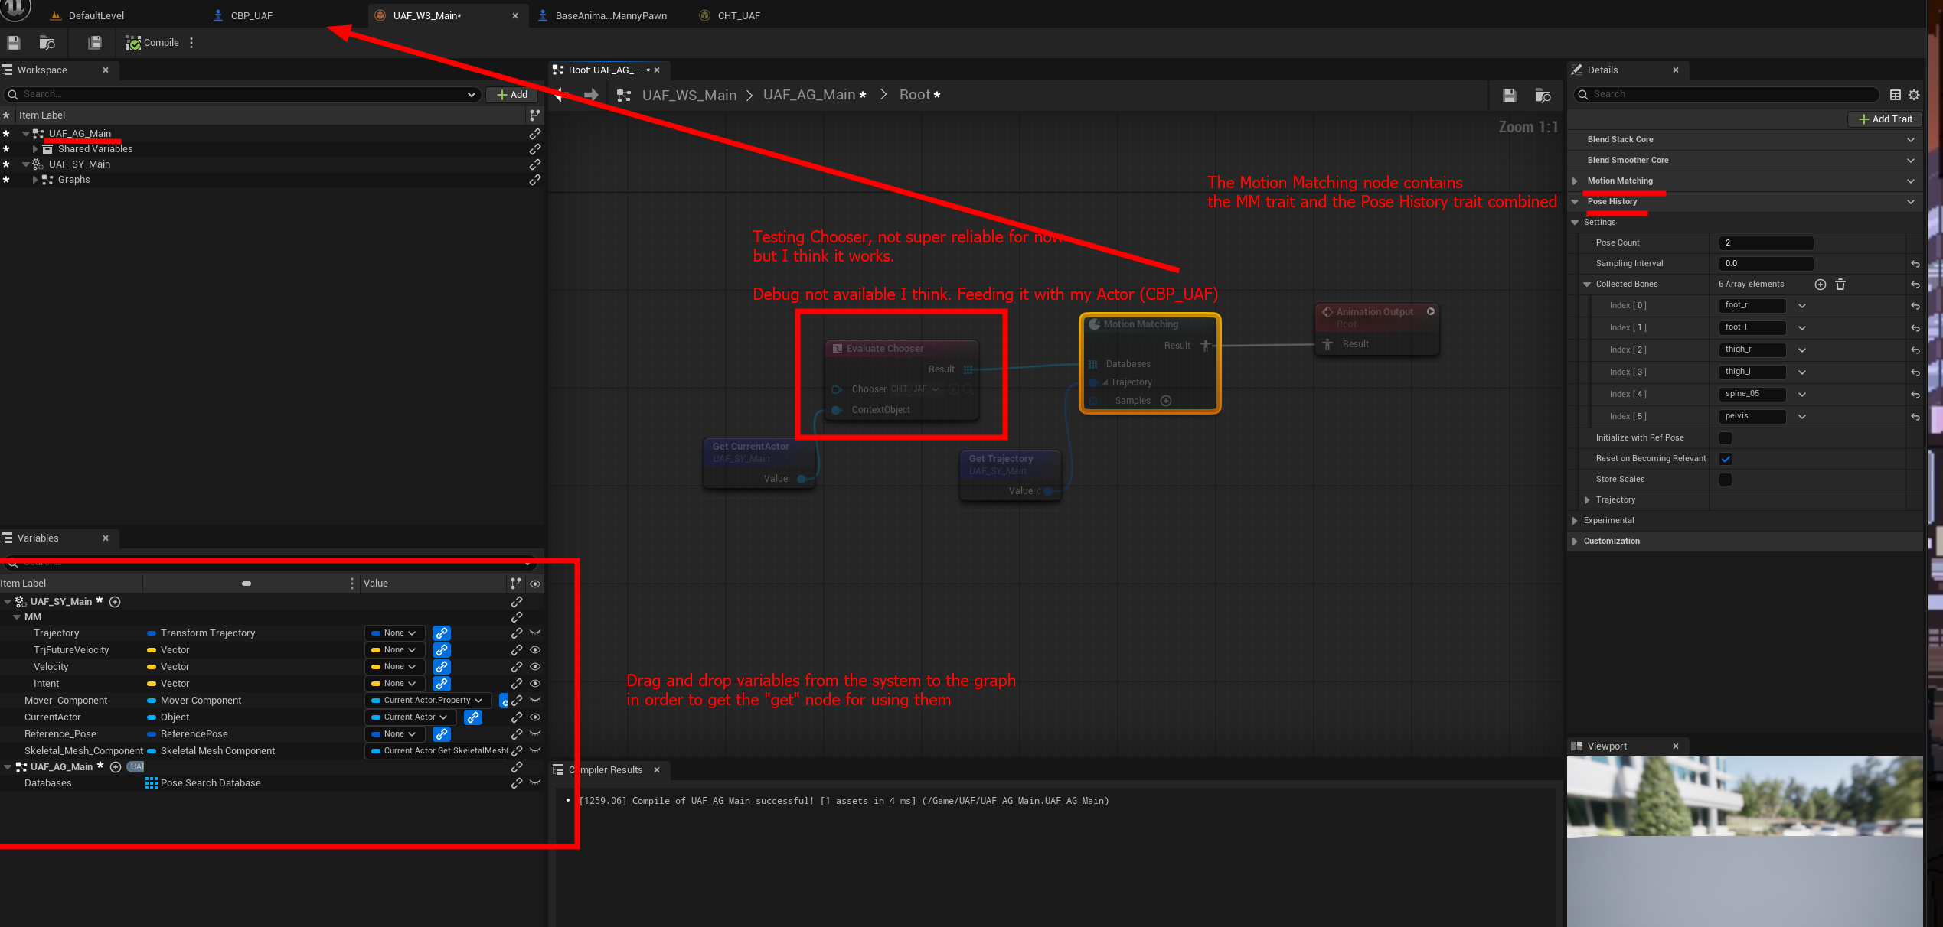Select the Workspace panel tab
Viewport: 1943px width, 927px height.
point(42,70)
